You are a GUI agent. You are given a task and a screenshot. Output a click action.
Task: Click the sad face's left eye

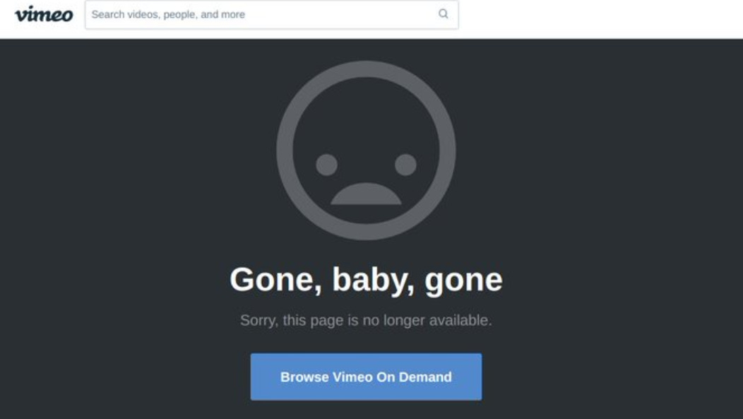tap(326, 165)
